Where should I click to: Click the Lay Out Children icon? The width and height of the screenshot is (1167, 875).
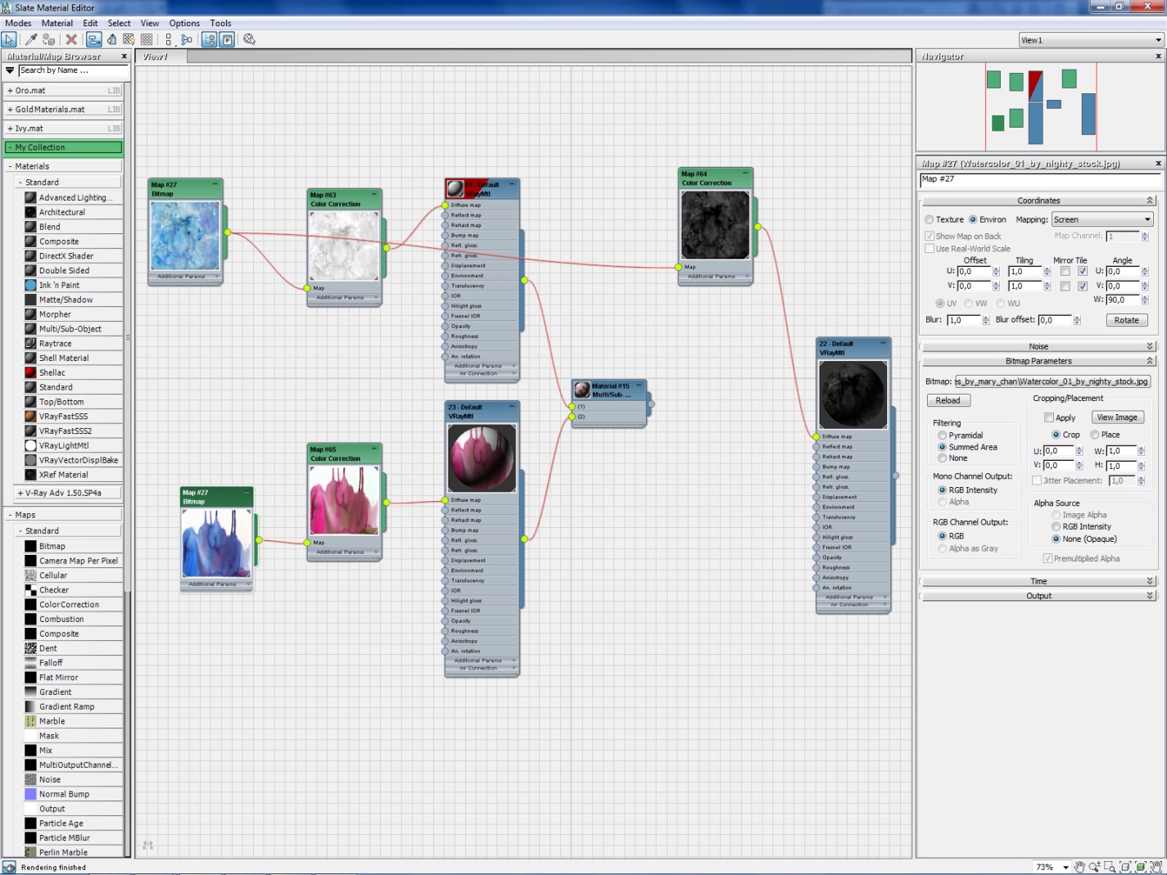click(x=187, y=39)
